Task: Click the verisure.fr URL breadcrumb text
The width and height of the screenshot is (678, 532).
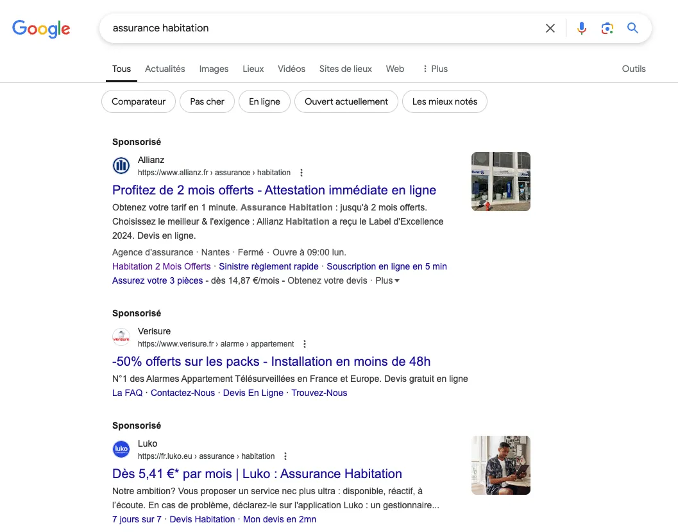Action: pos(216,344)
